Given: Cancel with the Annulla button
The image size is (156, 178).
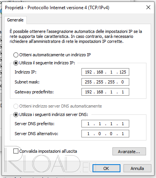Looking at the screenshot, I should pos(137,168).
